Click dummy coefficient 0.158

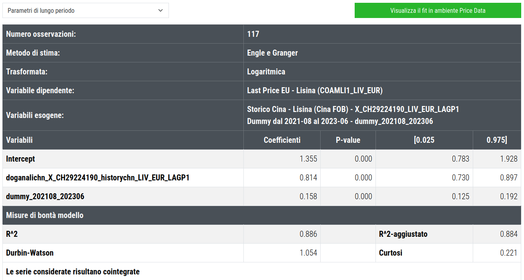pos(308,196)
